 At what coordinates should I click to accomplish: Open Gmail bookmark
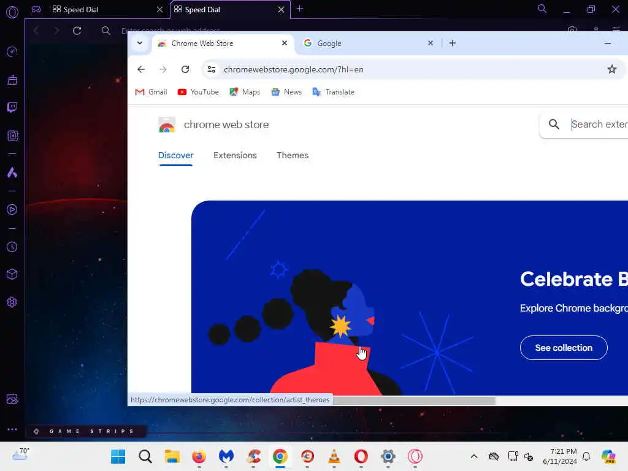(151, 92)
